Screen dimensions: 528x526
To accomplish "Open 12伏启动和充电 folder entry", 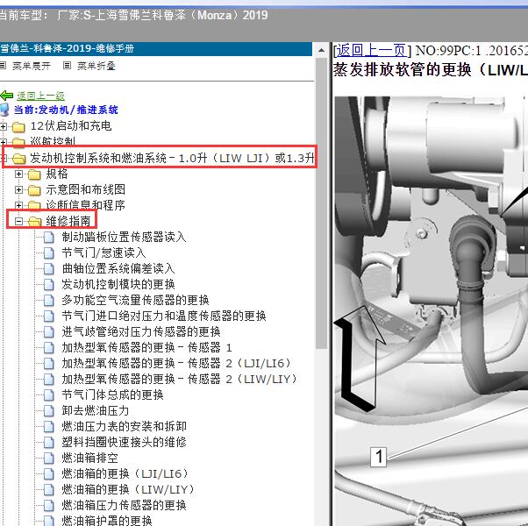I will coord(71,126).
